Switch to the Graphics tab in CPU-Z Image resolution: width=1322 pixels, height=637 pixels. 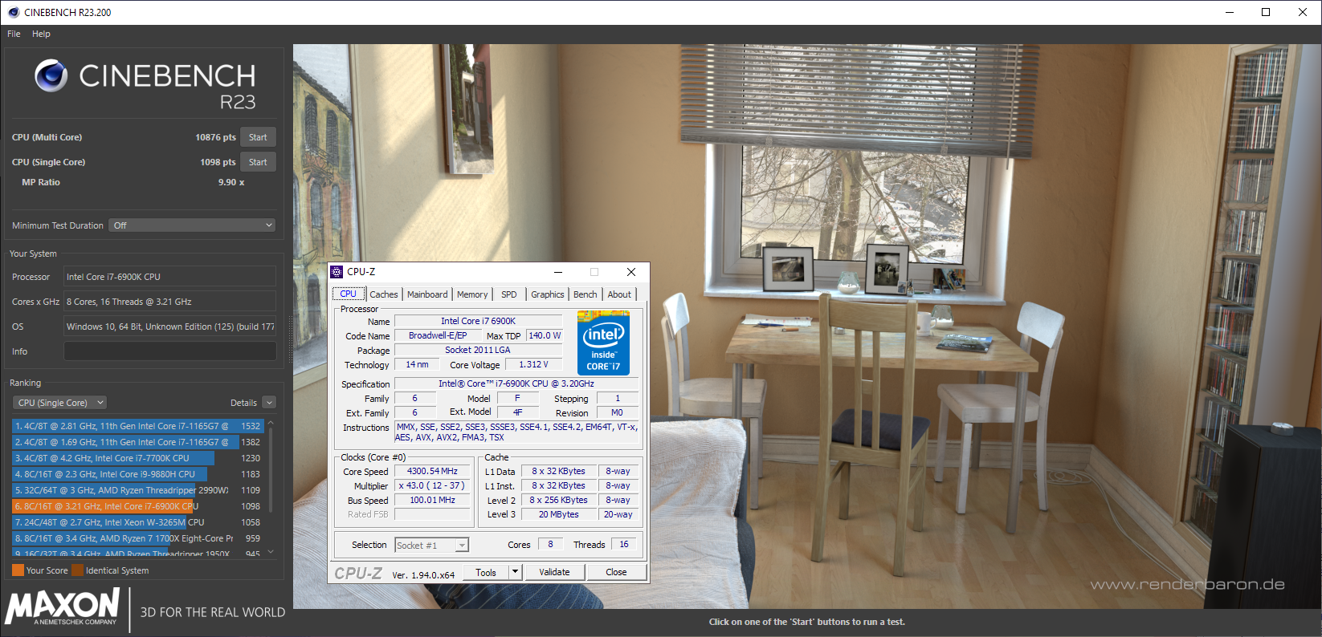(x=548, y=294)
